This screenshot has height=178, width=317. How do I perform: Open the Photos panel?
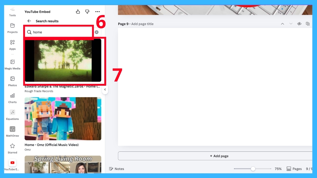12,80
